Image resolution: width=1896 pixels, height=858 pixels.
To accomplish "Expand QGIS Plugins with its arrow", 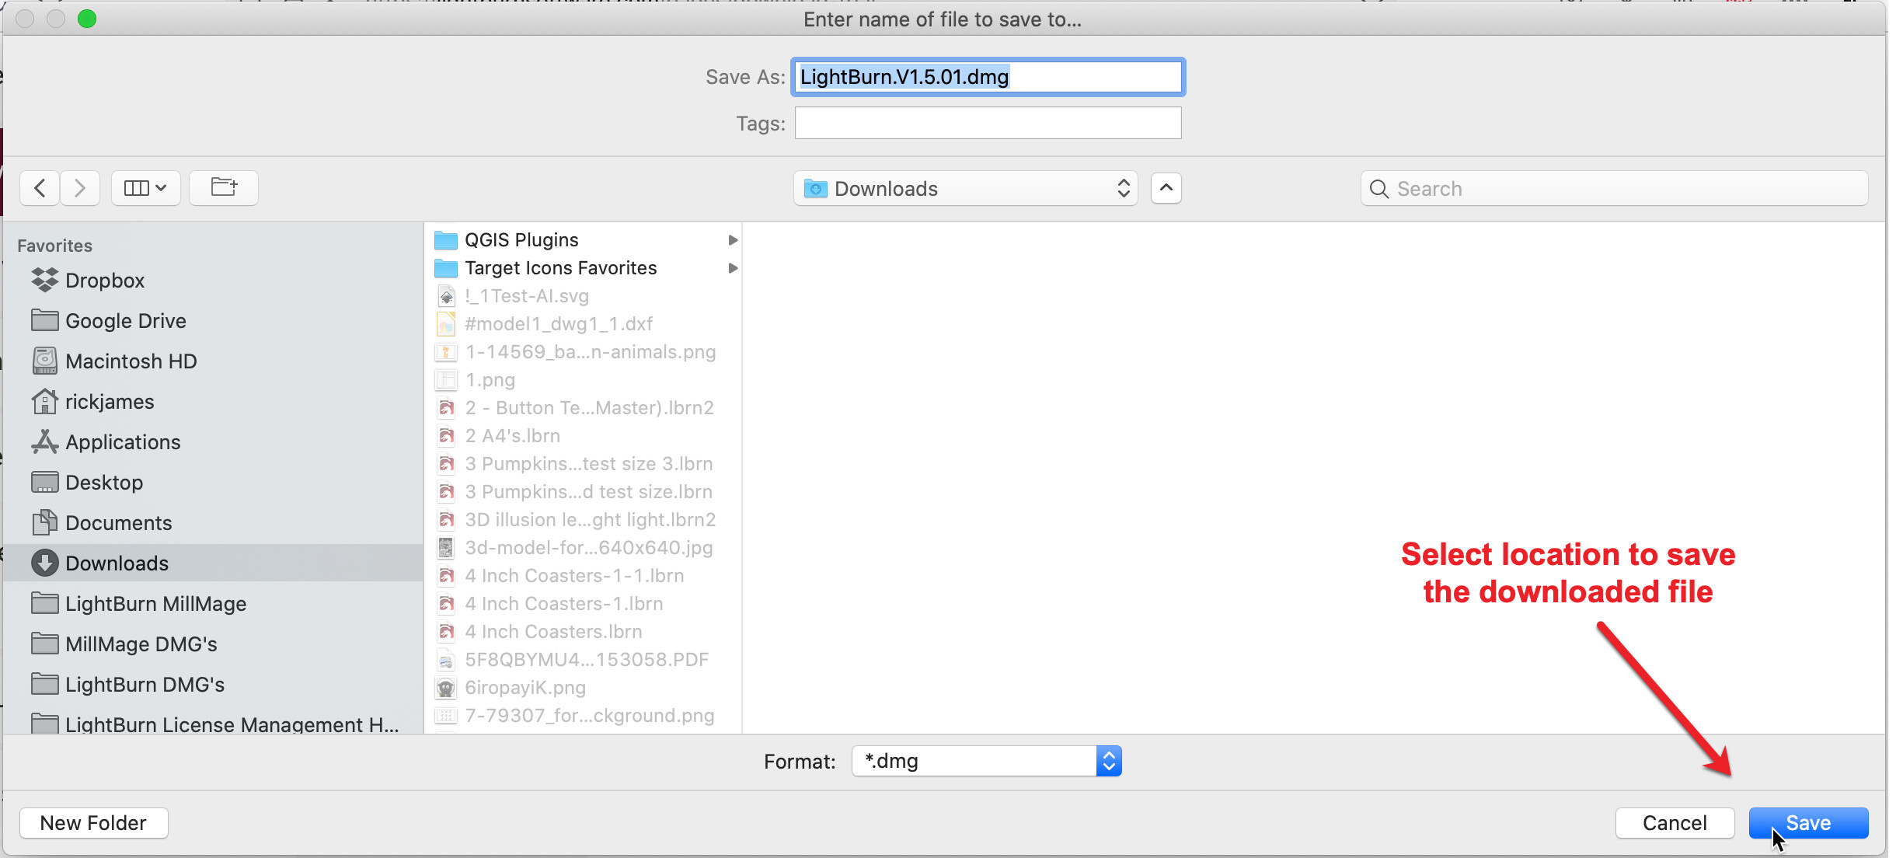I will pos(732,240).
